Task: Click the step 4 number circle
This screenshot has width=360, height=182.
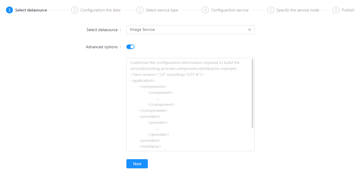Action: [205, 10]
